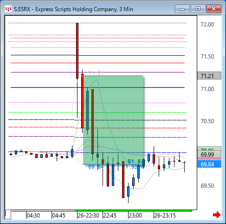Click the green session bar above time axis
Viewport: 226px width, 224px height.
tap(133, 211)
